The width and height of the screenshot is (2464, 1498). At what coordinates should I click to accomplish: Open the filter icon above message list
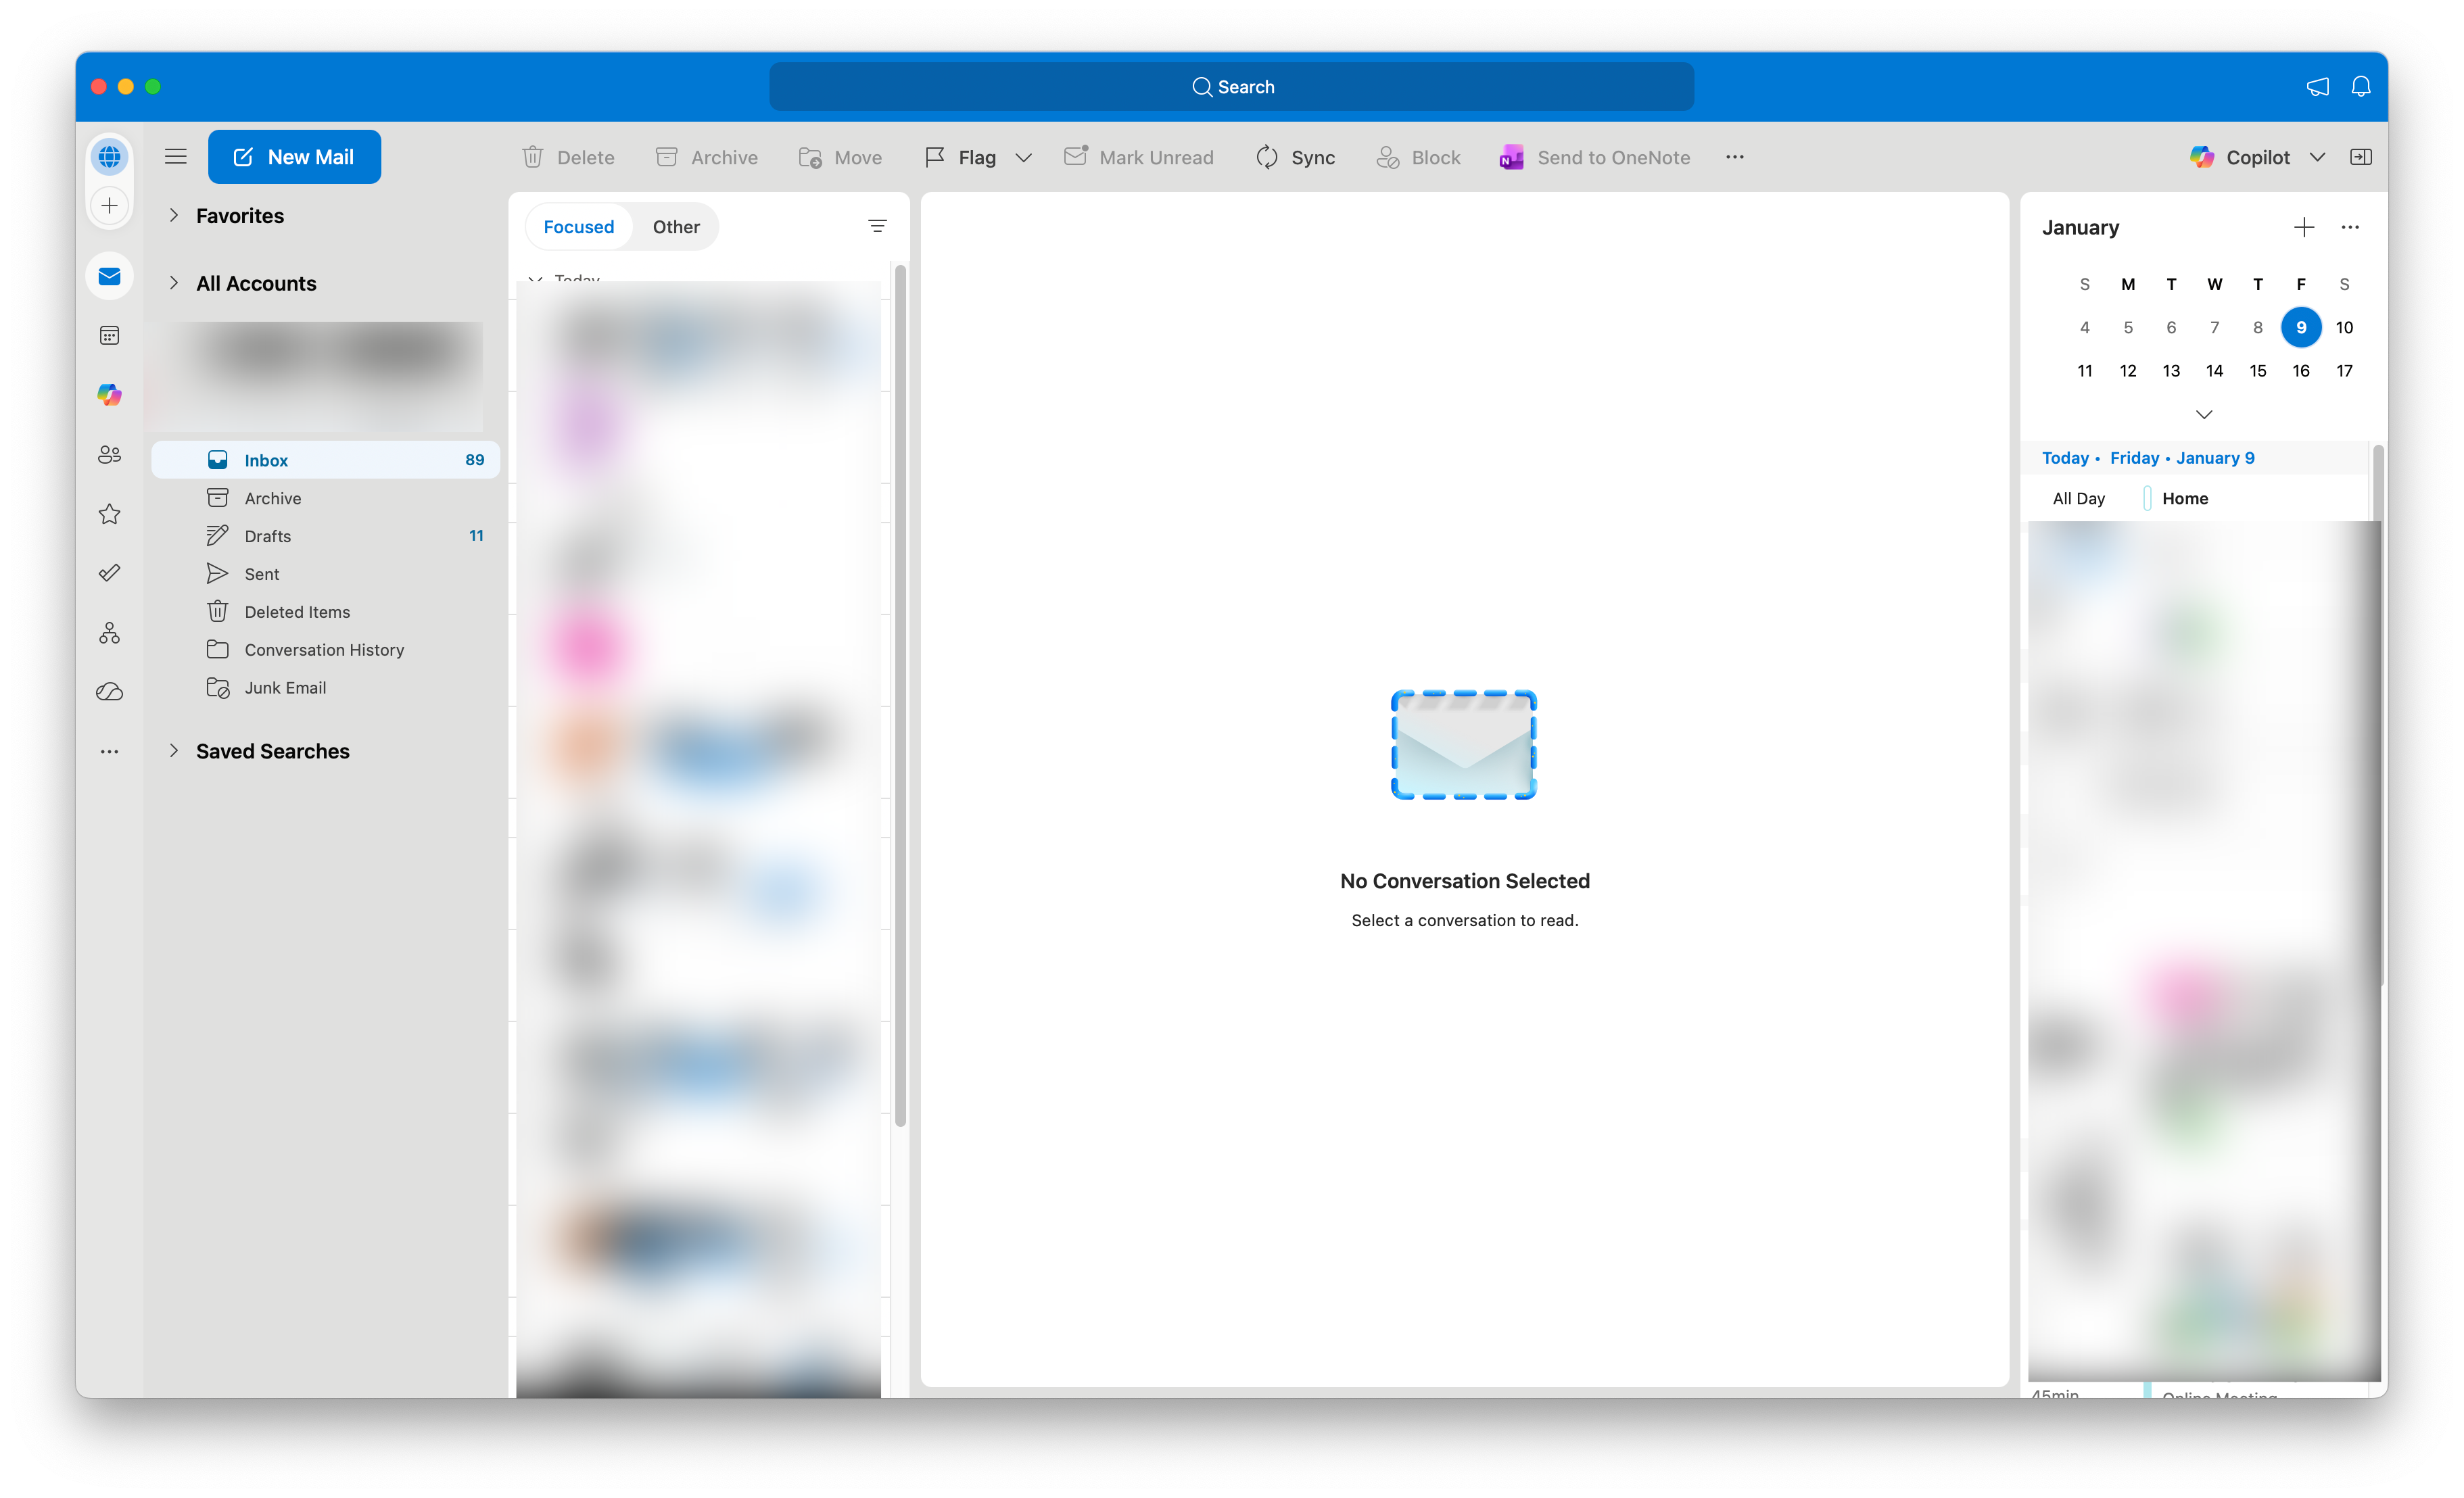point(877,226)
